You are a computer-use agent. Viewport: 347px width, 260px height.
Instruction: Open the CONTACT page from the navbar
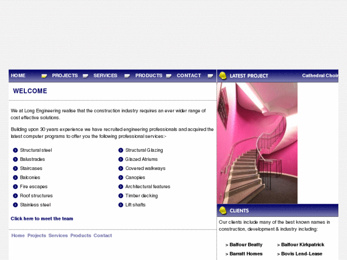(189, 75)
